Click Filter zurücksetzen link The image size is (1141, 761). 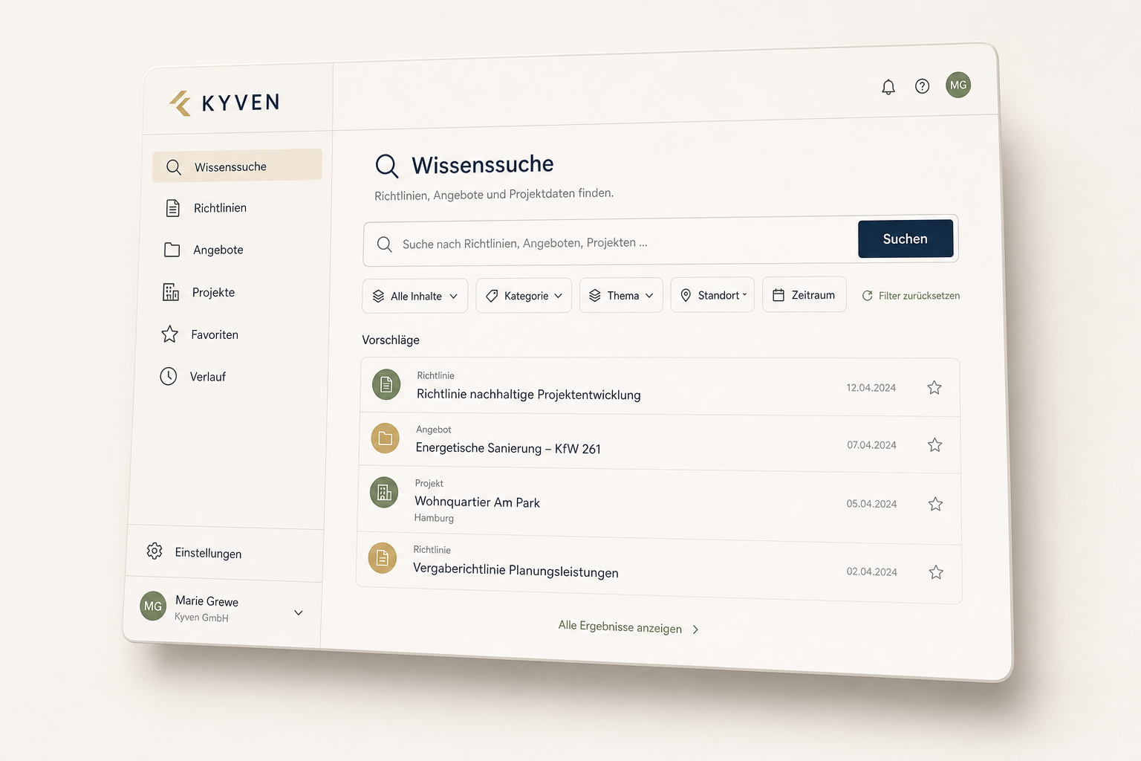point(919,296)
